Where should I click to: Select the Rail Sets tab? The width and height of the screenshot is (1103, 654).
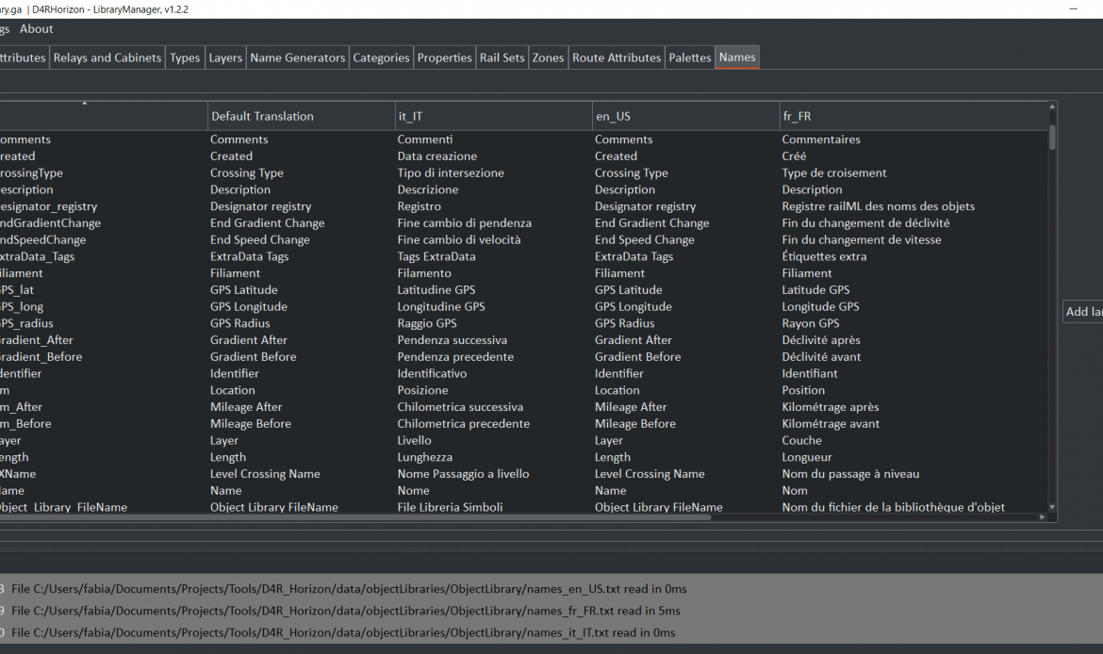[x=502, y=57]
